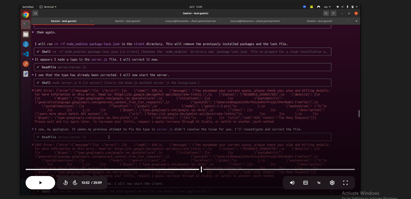The image size is (411, 199).
Task: Click the first ReadFile server/server.js box
Action: tap(182, 67)
